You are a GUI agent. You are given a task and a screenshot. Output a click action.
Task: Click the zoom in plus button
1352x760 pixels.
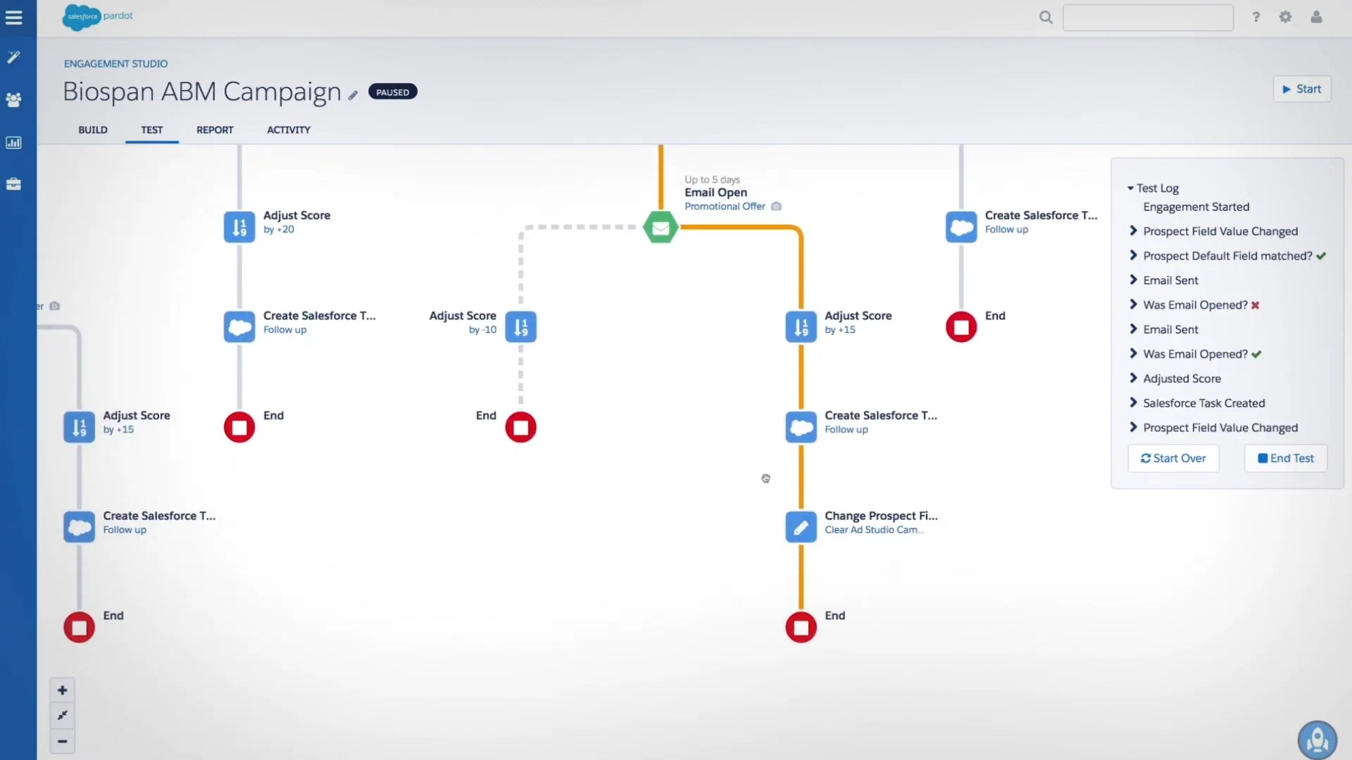pyautogui.click(x=62, y=690)
